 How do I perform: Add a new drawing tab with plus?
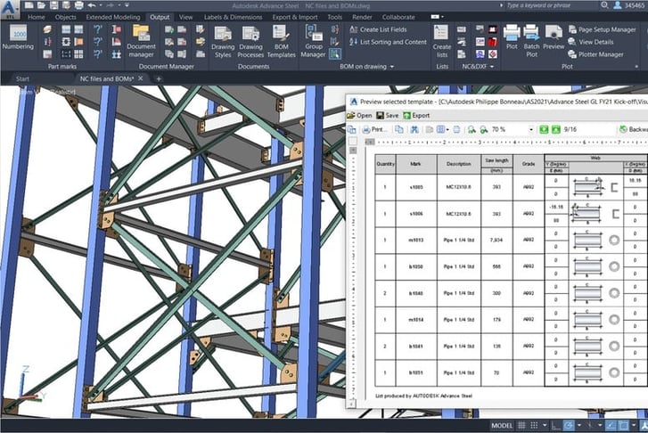point(159,78)
